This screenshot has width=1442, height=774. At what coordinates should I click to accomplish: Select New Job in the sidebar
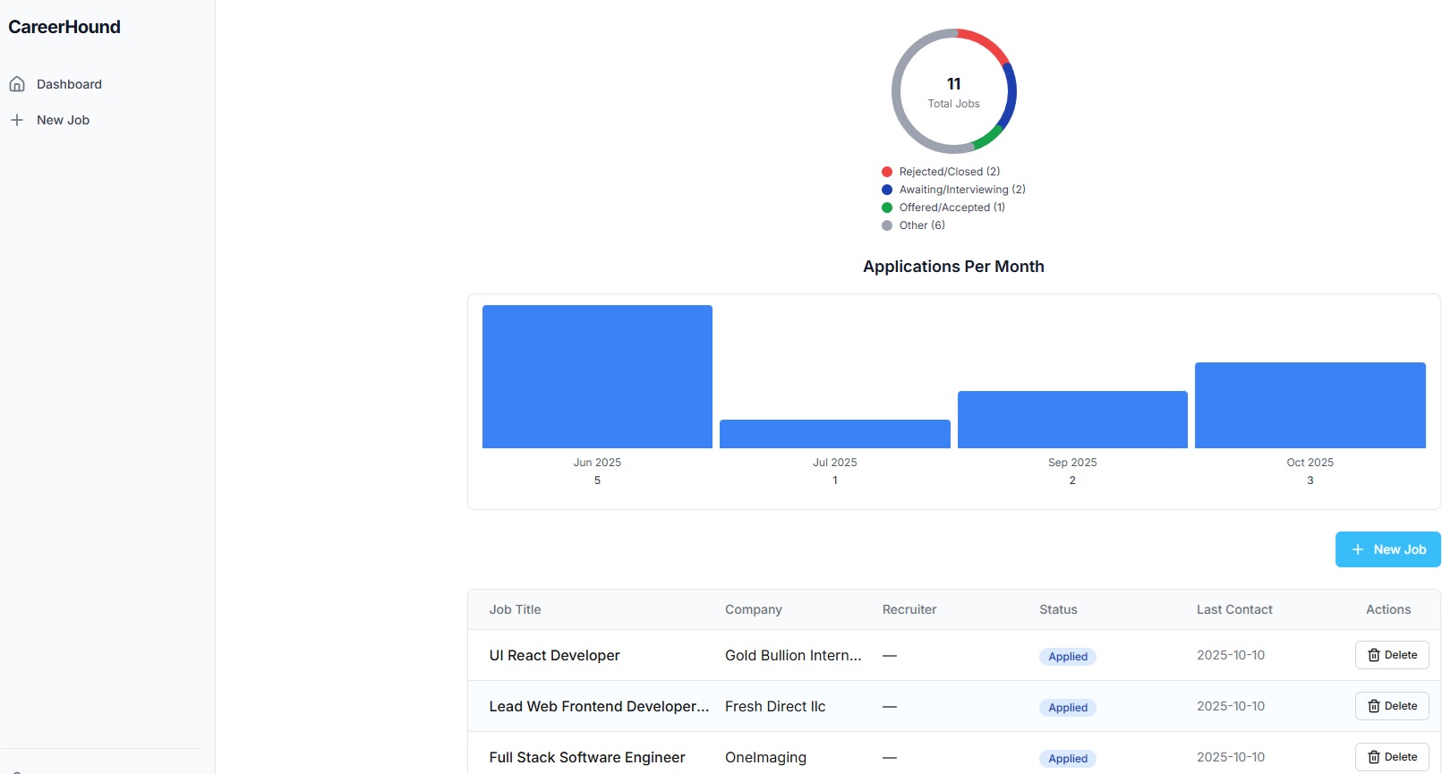pyautogui.click(x=63, y=120)
